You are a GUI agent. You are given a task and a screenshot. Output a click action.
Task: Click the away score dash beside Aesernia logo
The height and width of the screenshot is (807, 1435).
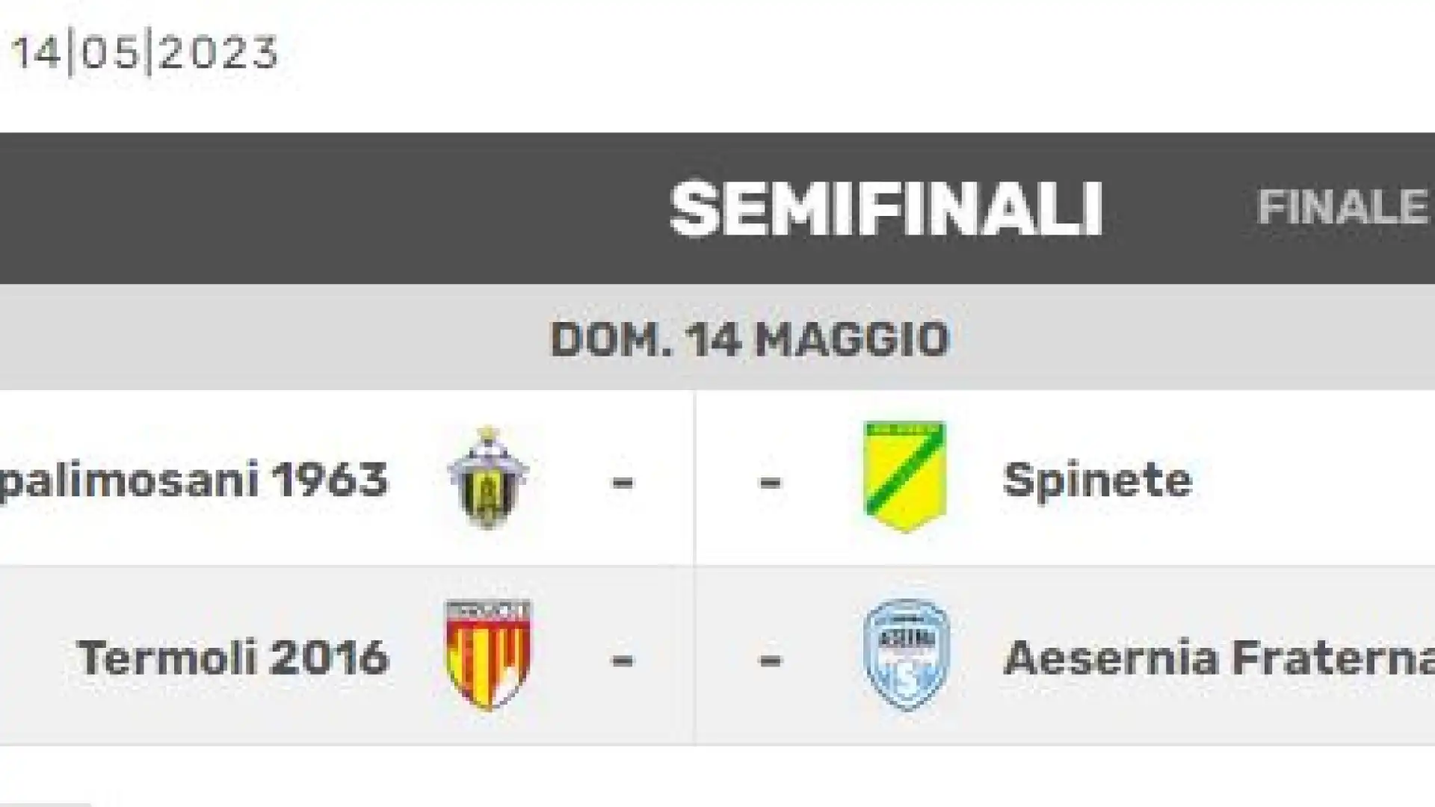[x=770, y=660]
